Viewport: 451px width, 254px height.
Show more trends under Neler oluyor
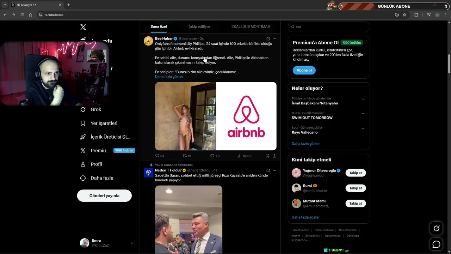[305, 144]
